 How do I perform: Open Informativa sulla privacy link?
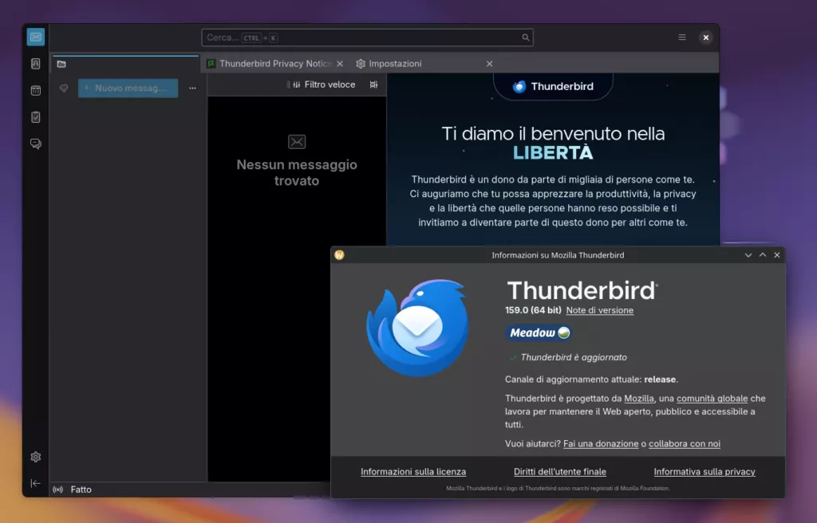point(705,472)
